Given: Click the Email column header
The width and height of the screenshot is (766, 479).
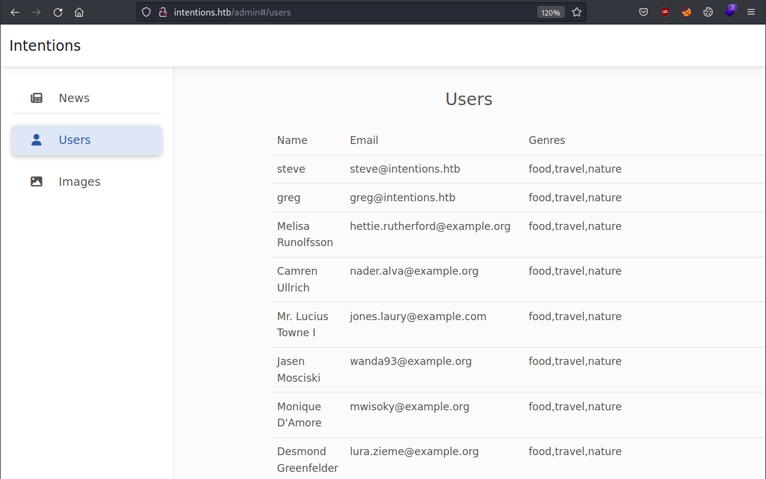Looking at the screenshot, I should click(364, 140).
